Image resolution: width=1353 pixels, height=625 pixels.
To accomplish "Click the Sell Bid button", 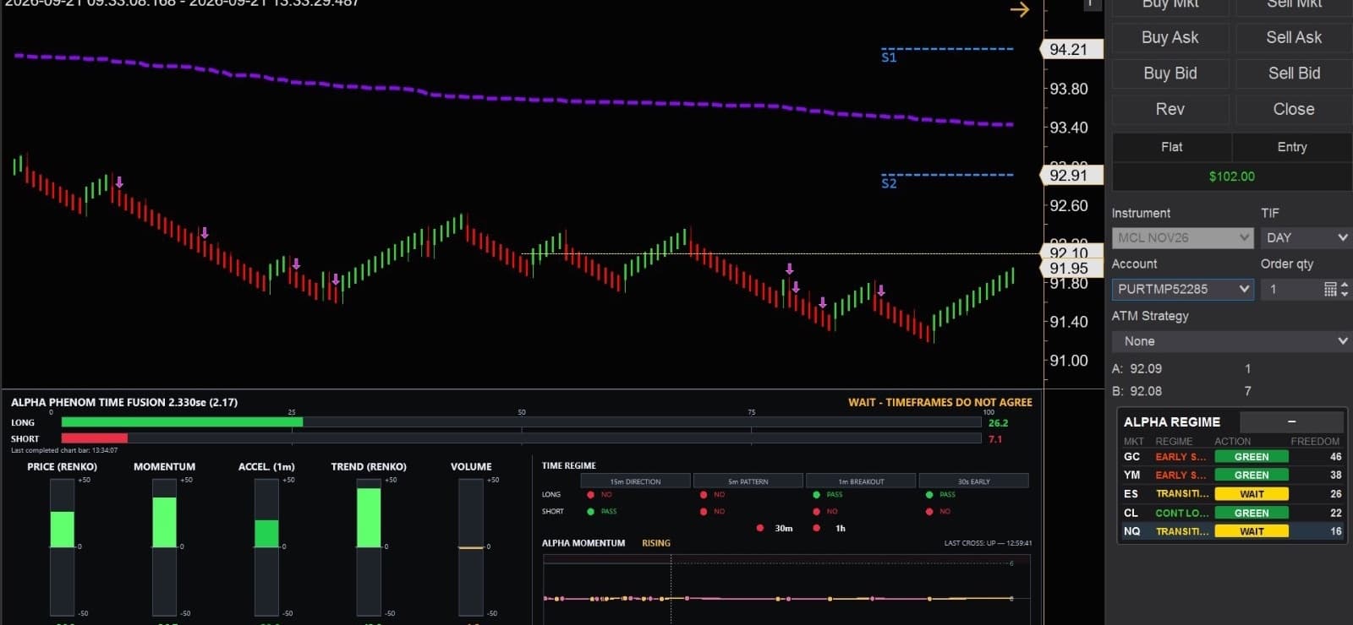I will [x=1294, y=73].
